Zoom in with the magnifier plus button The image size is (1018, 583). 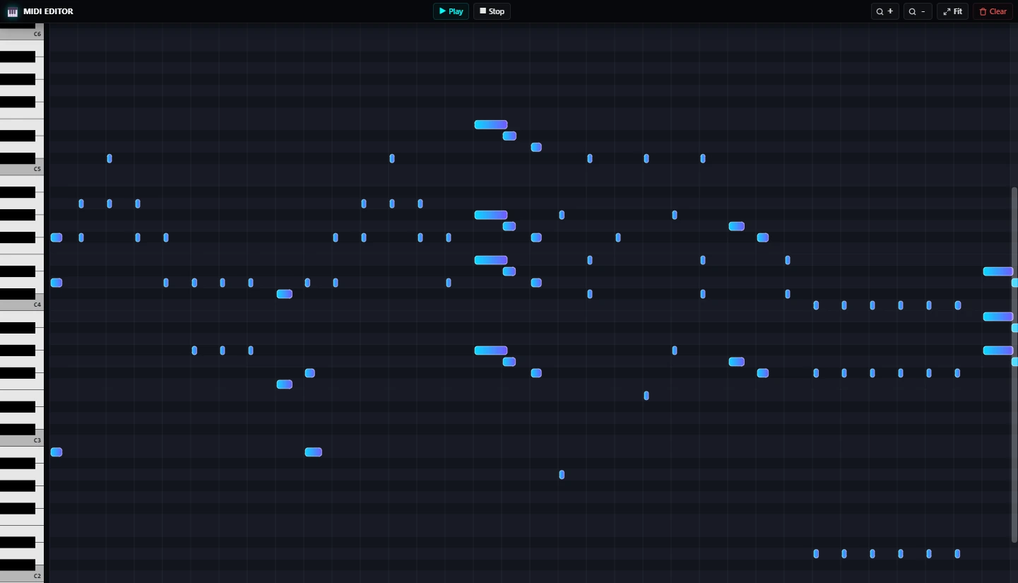884,11
